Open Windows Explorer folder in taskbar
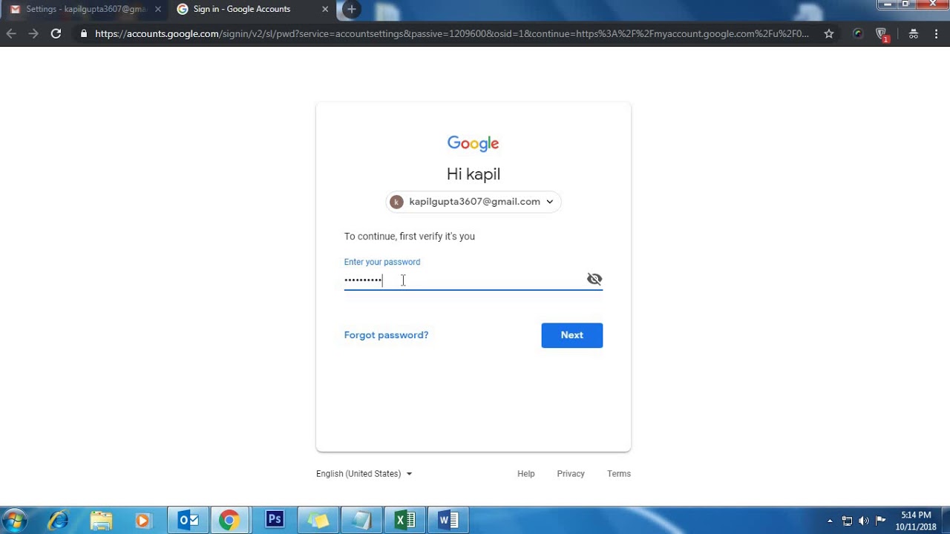 pyautogui.click(x=101, y=520)
